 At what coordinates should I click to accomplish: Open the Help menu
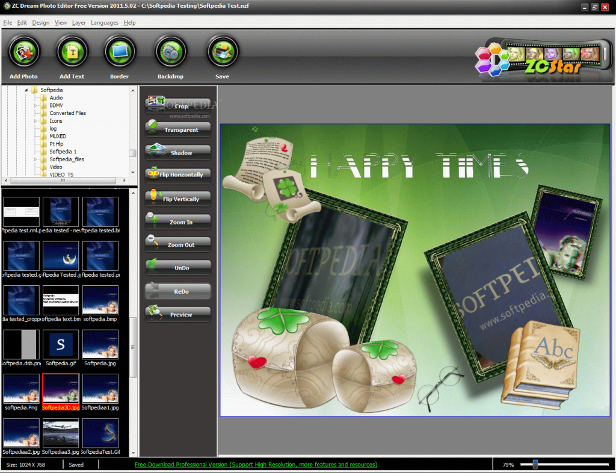[130, 22]
